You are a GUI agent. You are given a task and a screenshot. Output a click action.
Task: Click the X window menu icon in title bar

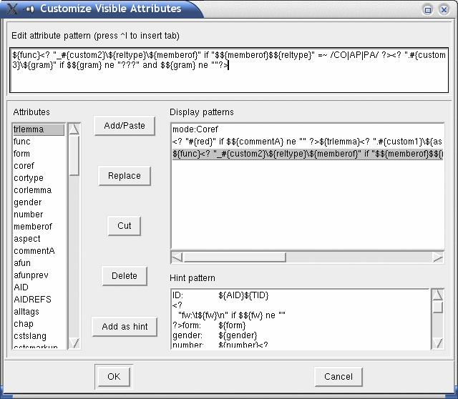pyautogui.click(x=12, y=9)
